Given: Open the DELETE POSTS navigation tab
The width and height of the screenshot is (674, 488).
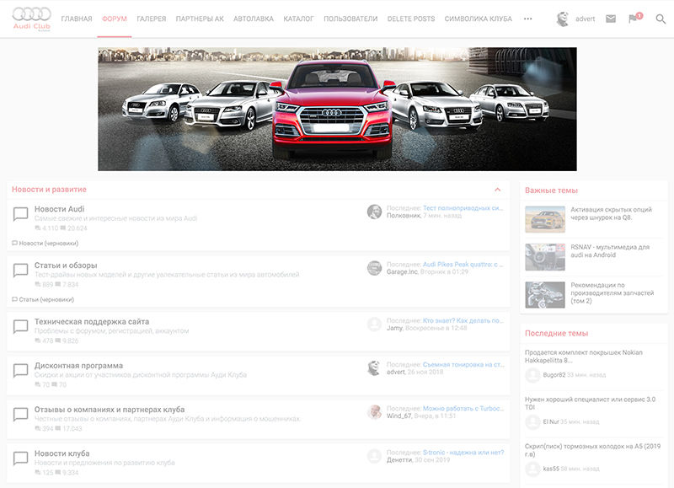Looking at the screenshot, I should click(x=411, y=19).
